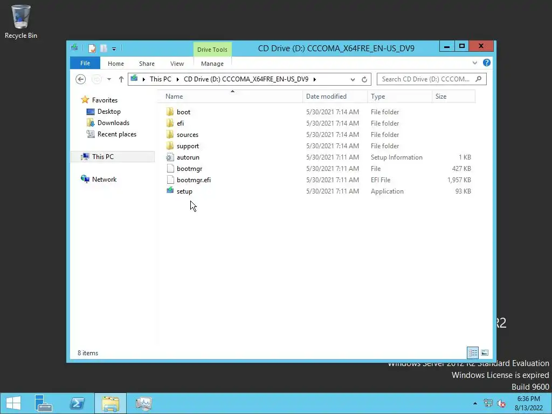The width and height of the screenshot is (552, 414).
Task: Sort by Date modified column header
Action: (334, 96)
